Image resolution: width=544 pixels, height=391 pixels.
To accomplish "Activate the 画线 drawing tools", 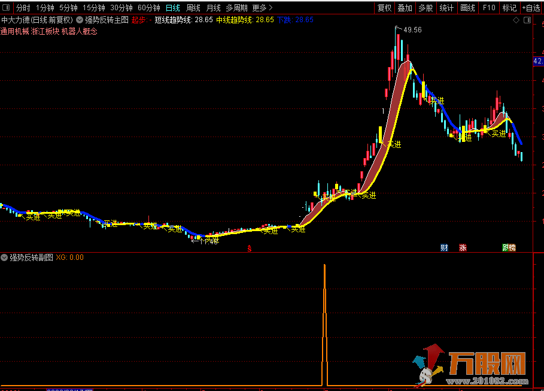I will pyautogui.click(x=467, y=8).
